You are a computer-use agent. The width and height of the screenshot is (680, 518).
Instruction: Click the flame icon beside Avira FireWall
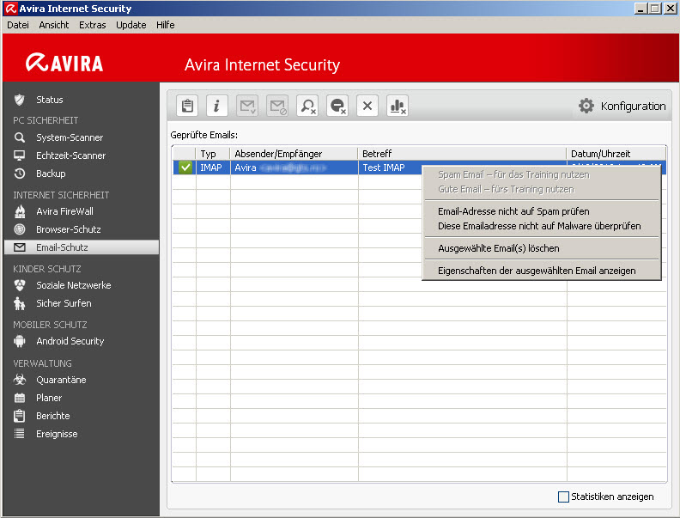[x=20, y=211]
